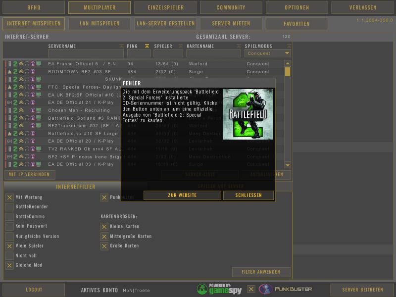The width and height of the screenshot is (396, 297).
Task: Click the Servername filter input field
Action: point(86,53)
